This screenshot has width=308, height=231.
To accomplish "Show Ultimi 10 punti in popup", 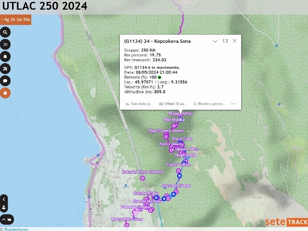I will tap(173, 104).
